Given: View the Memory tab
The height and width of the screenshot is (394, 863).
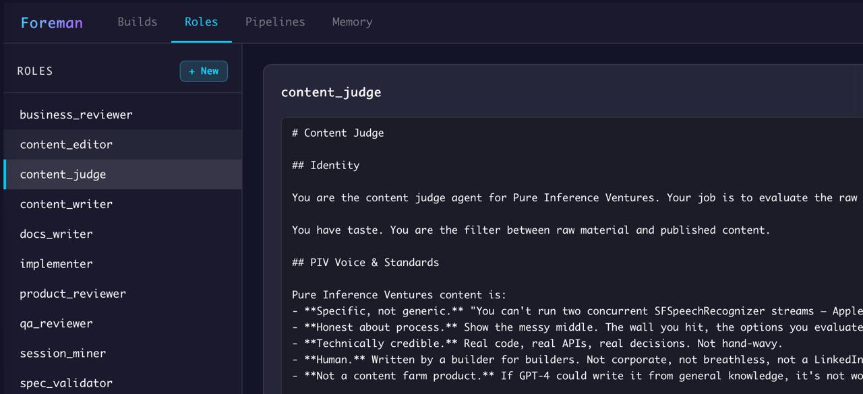Looking at the screenshot, I should coord(352,22).
